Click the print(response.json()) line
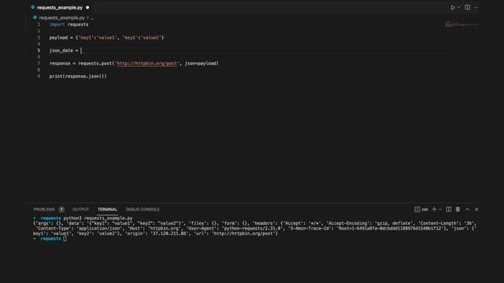The width and height of the screenshot is (504, 283). point(78,76)
